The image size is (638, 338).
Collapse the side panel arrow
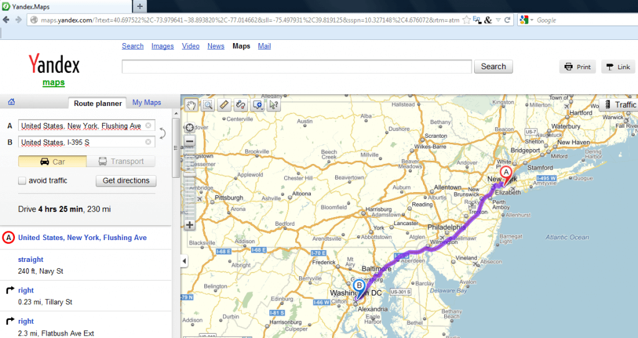pyautogui.click(x=184, y=261)
